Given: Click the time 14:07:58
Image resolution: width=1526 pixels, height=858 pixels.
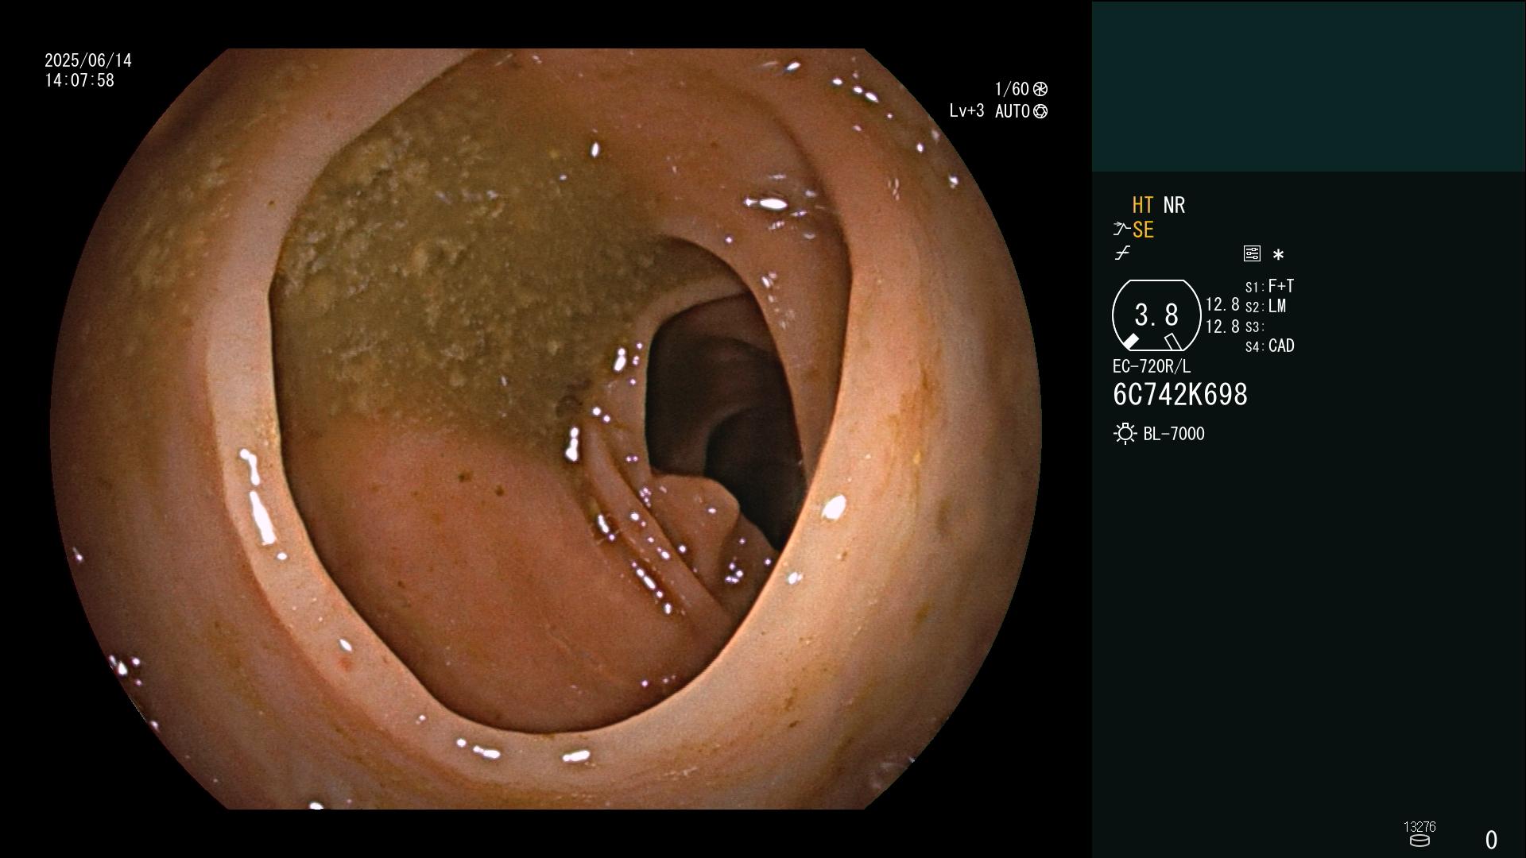Looking at the screenshot, I should [79, 80].
